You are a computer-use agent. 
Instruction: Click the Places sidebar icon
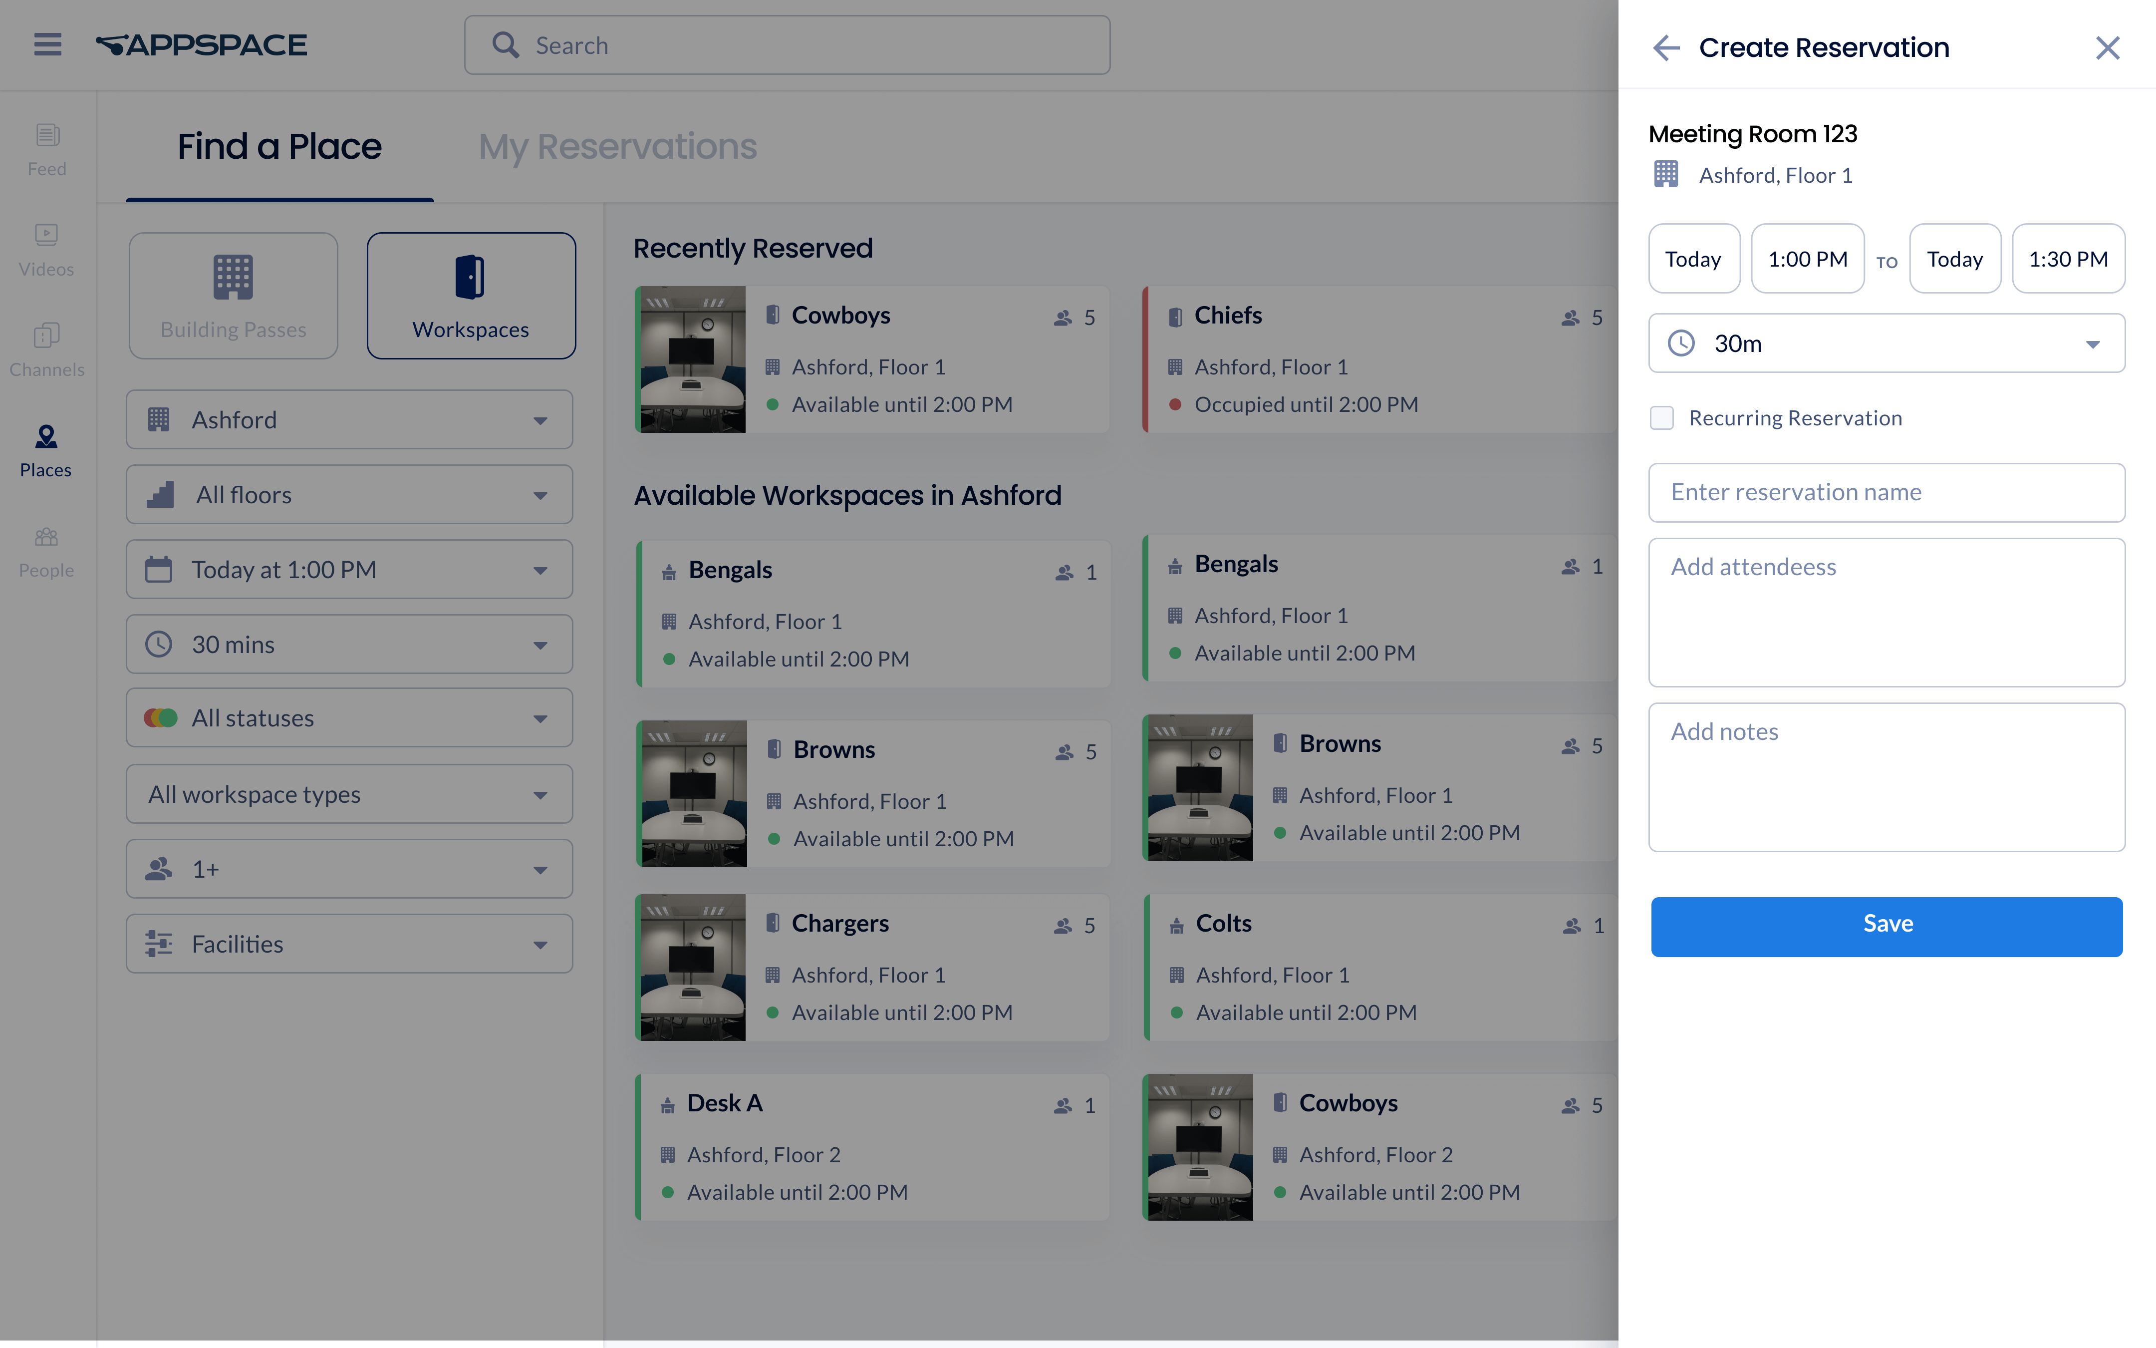46,450
